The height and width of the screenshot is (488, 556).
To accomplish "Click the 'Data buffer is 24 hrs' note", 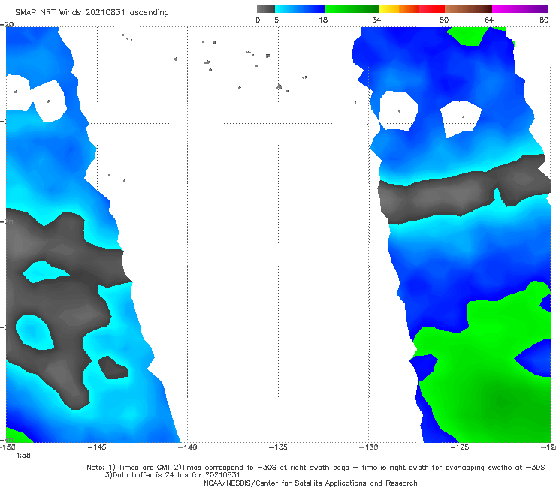I will click(x=173, y=475).
